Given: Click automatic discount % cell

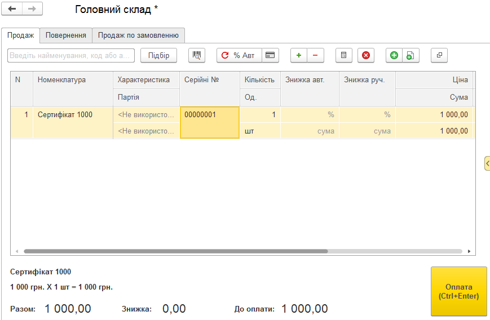Looking at the screenshot, I should click(310, 114).
